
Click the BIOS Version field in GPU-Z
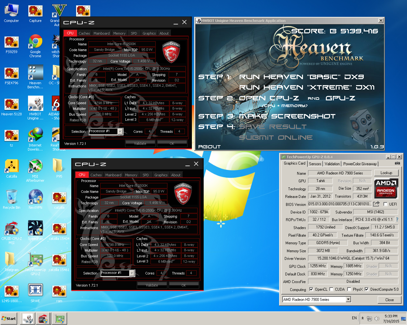tap(340, 204)
